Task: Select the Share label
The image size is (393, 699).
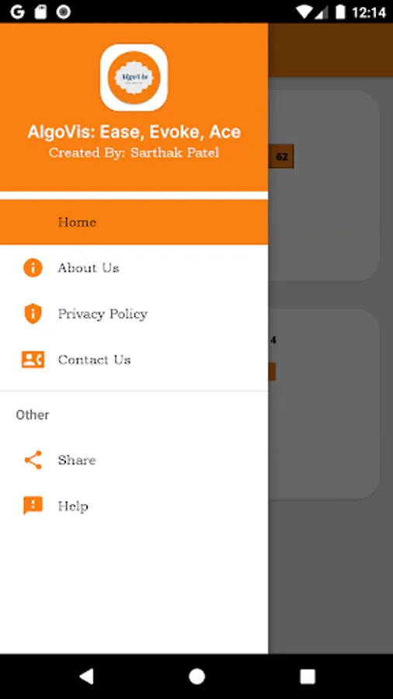Action: coord(77,460)
